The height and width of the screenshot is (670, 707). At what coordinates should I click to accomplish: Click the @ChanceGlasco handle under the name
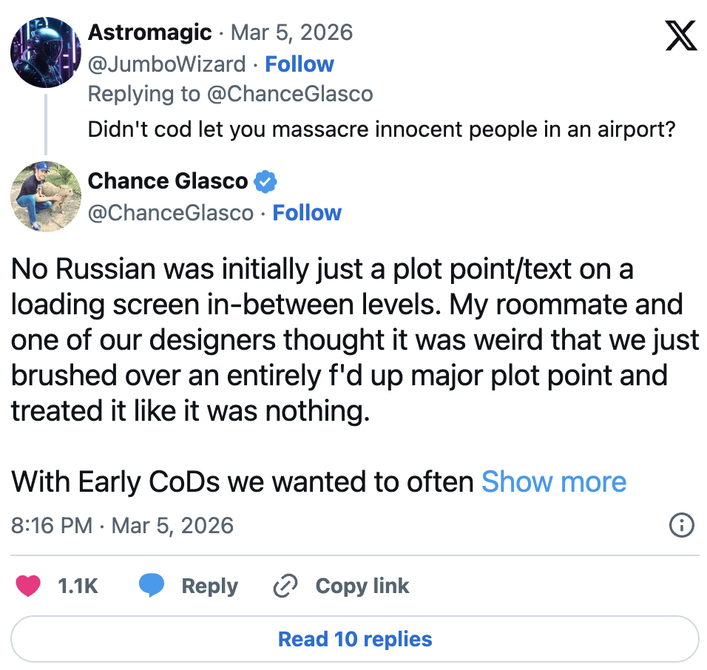[171, 213]
